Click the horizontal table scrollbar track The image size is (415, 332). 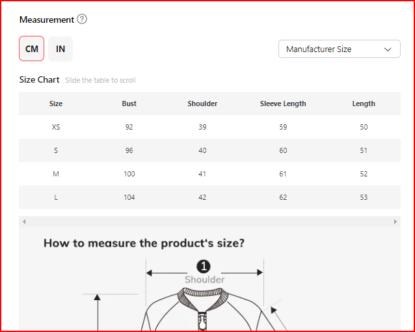[209, 222]
